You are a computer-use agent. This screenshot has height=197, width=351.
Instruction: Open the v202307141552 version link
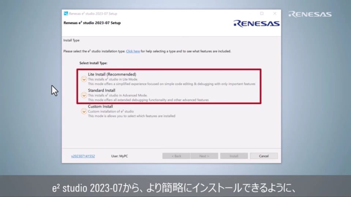pos(83,156)
